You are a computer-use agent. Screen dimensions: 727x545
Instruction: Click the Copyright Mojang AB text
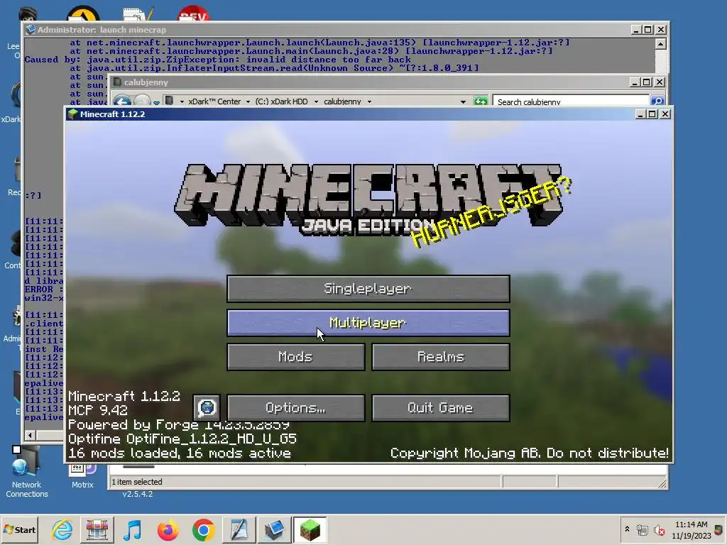tap(530, 453)
